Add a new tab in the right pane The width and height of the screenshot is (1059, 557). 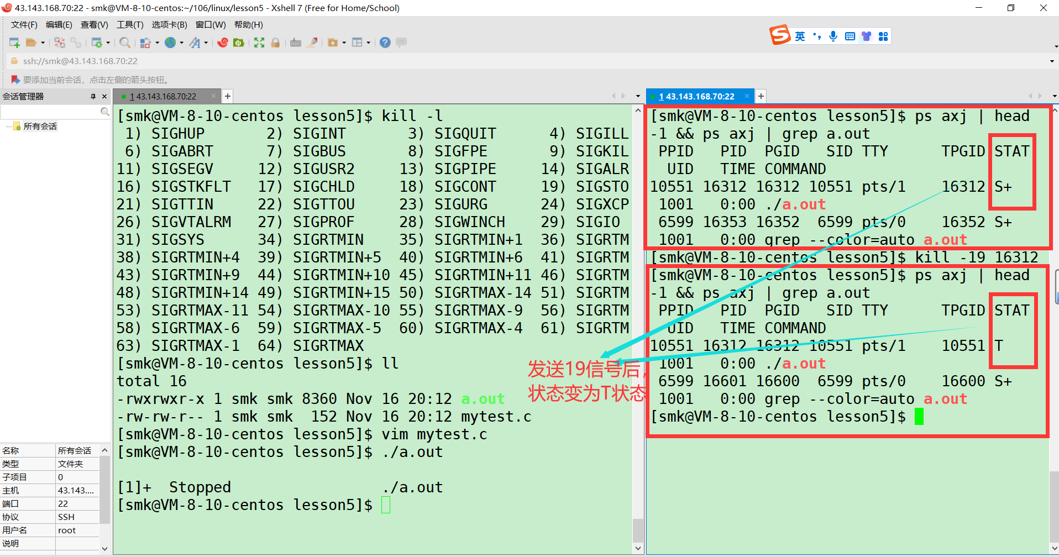[761, 96]
